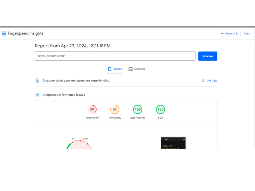Click the PageSpeed Insights logo icon
This screenshot has height=191, width=255.
pyautogui.click(x=4, y=33)
